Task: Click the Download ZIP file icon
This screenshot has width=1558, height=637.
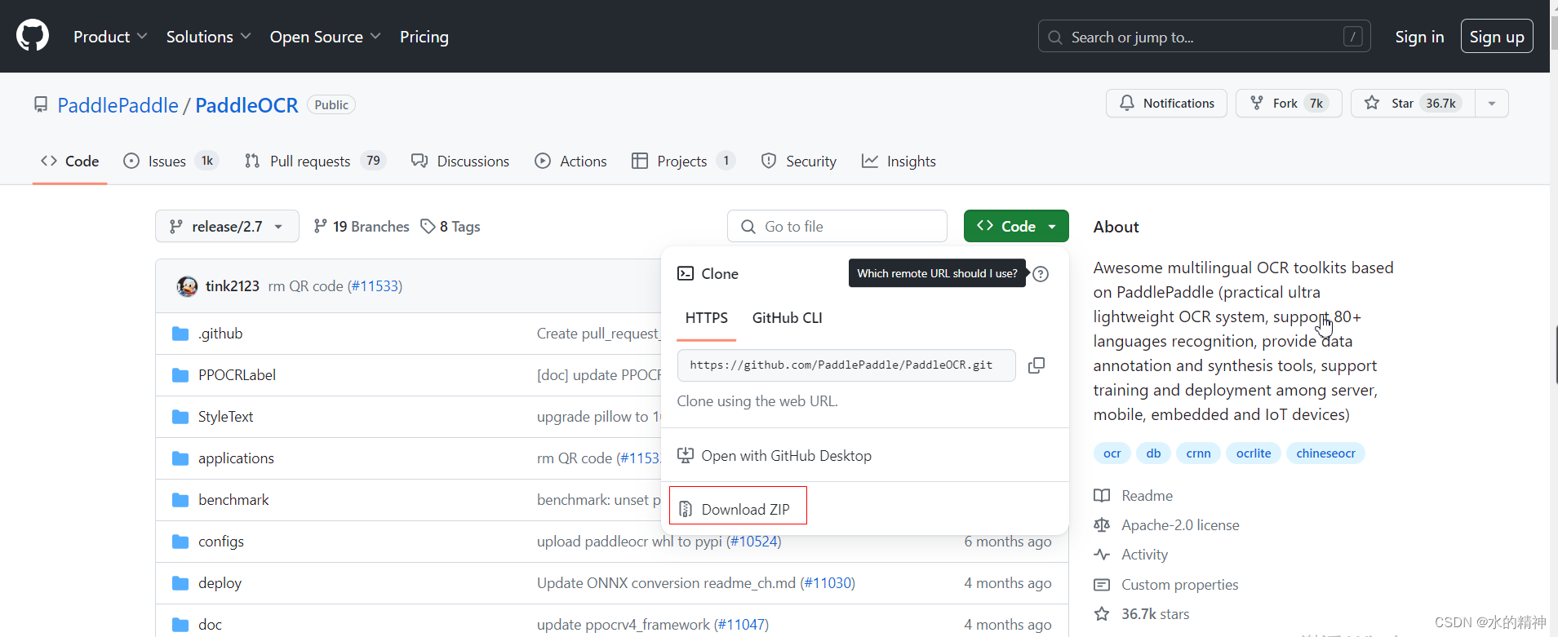Action: click(686, 509)
